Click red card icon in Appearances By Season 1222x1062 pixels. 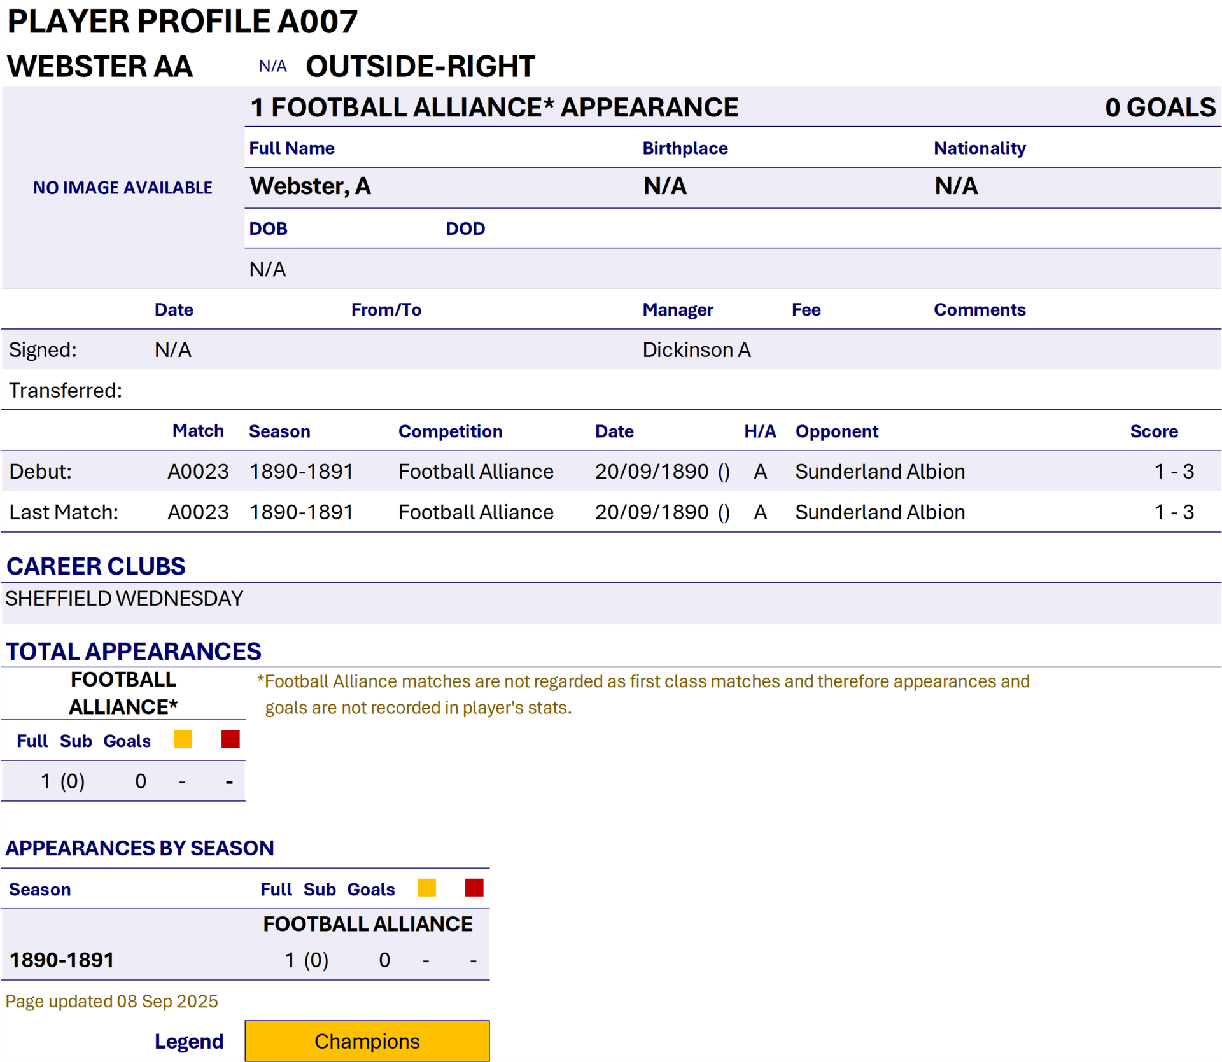pyautogui.click(x=474, y=888)
